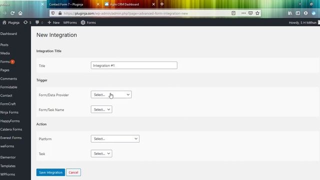Expand the Platform select dropdown
Screen dimensions: 320x180
click(115, 139)
